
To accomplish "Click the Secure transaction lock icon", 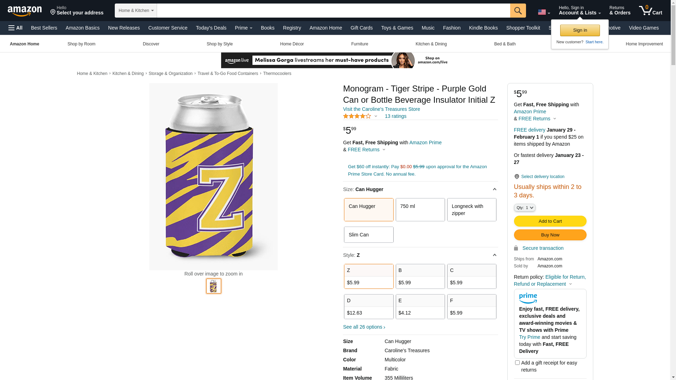I will [516, 248].
